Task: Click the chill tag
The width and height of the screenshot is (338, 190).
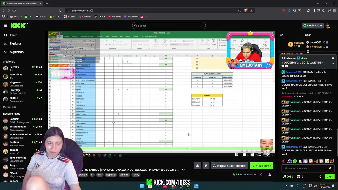Action: 100,175
